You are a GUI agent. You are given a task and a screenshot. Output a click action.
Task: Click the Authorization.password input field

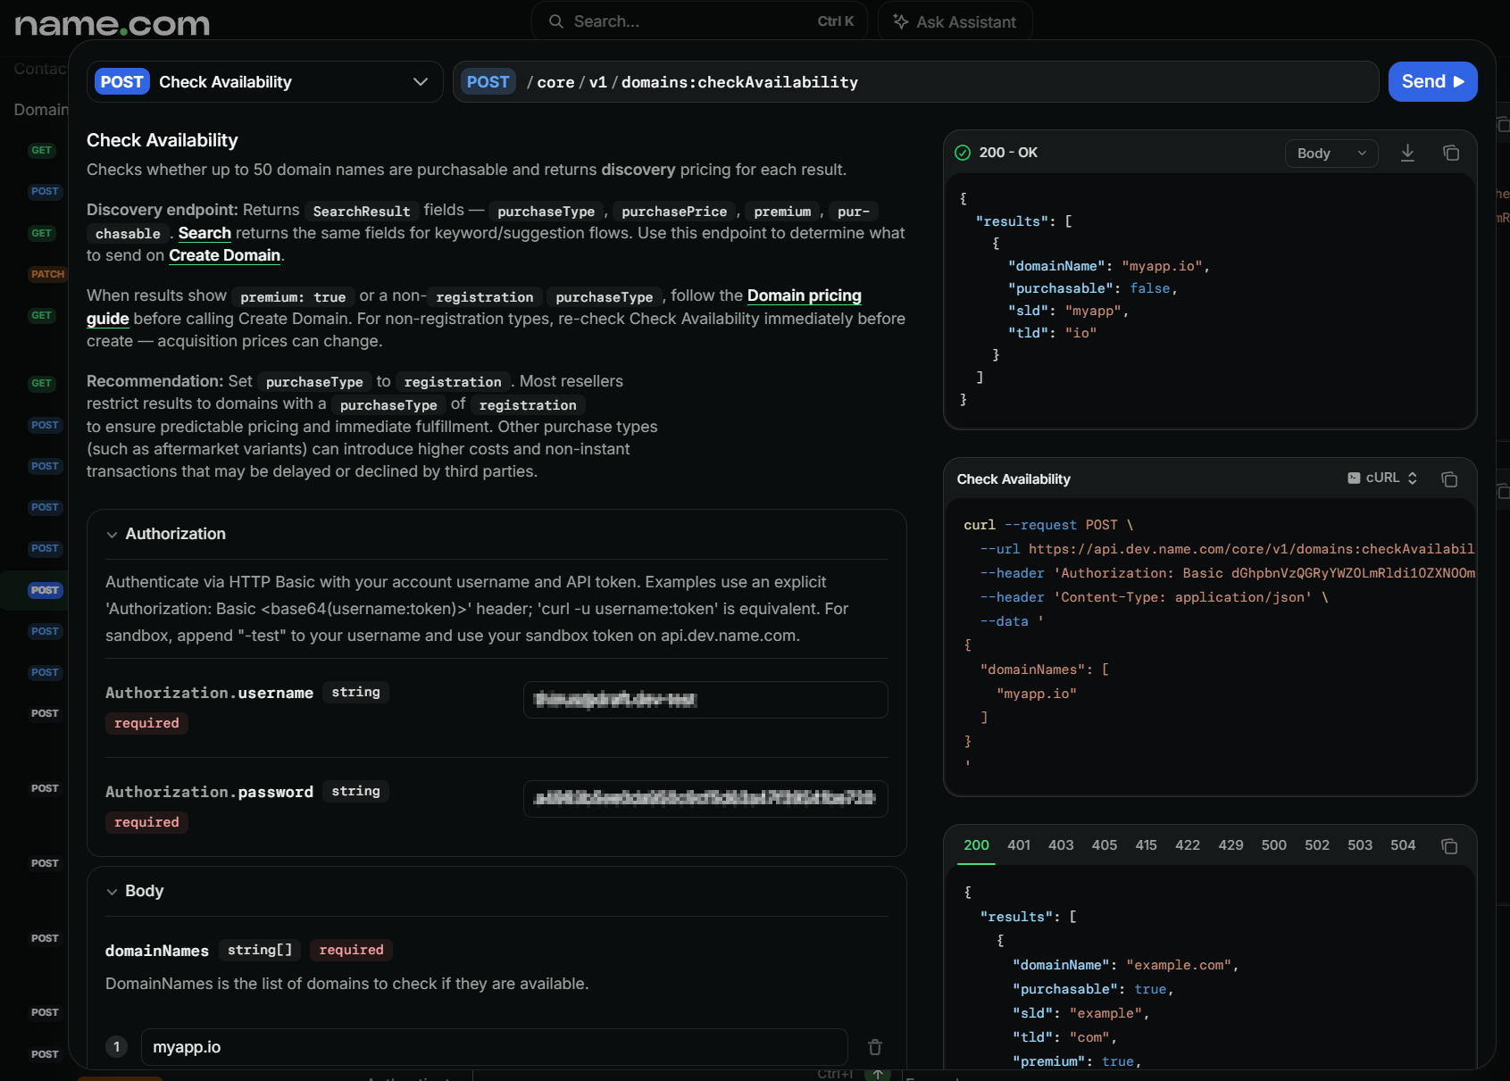point(705,799)
